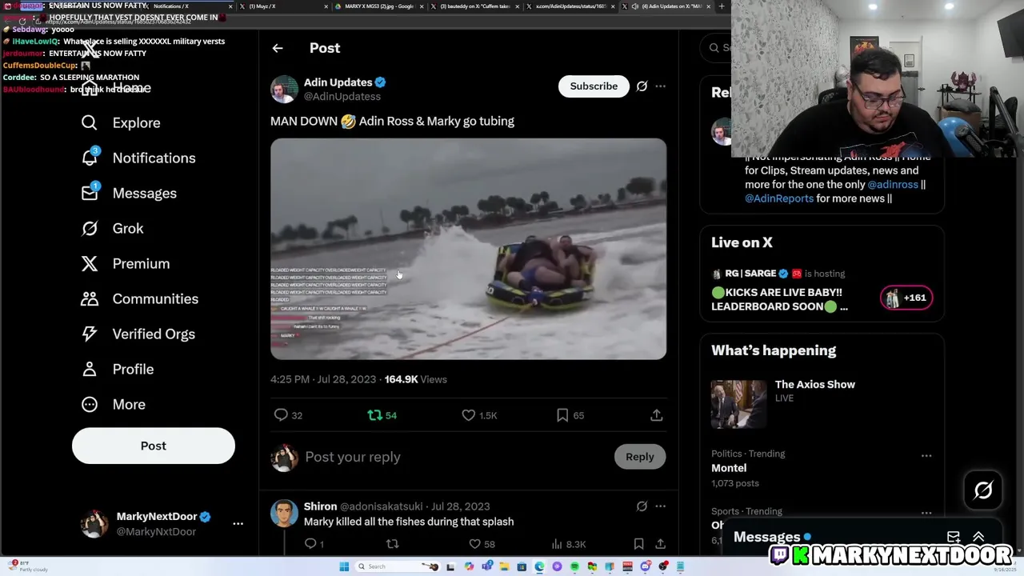Go back using the Post back arrow
This screenshot has height=576, width=1024.
pyautogui.click(x=278, y=48)
